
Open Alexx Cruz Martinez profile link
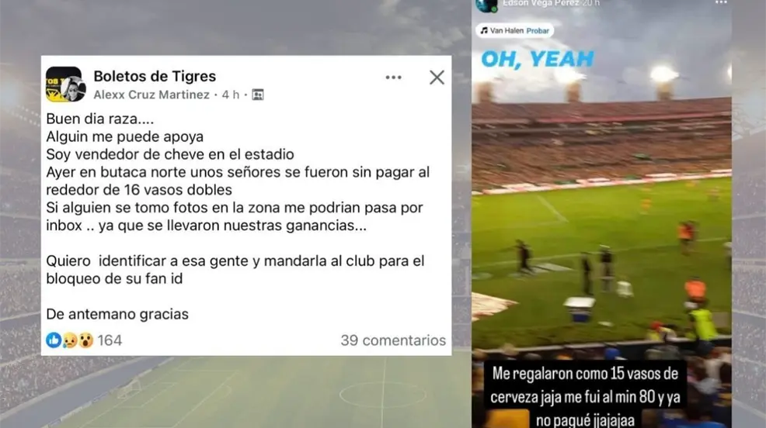click(x=151, y=95)
